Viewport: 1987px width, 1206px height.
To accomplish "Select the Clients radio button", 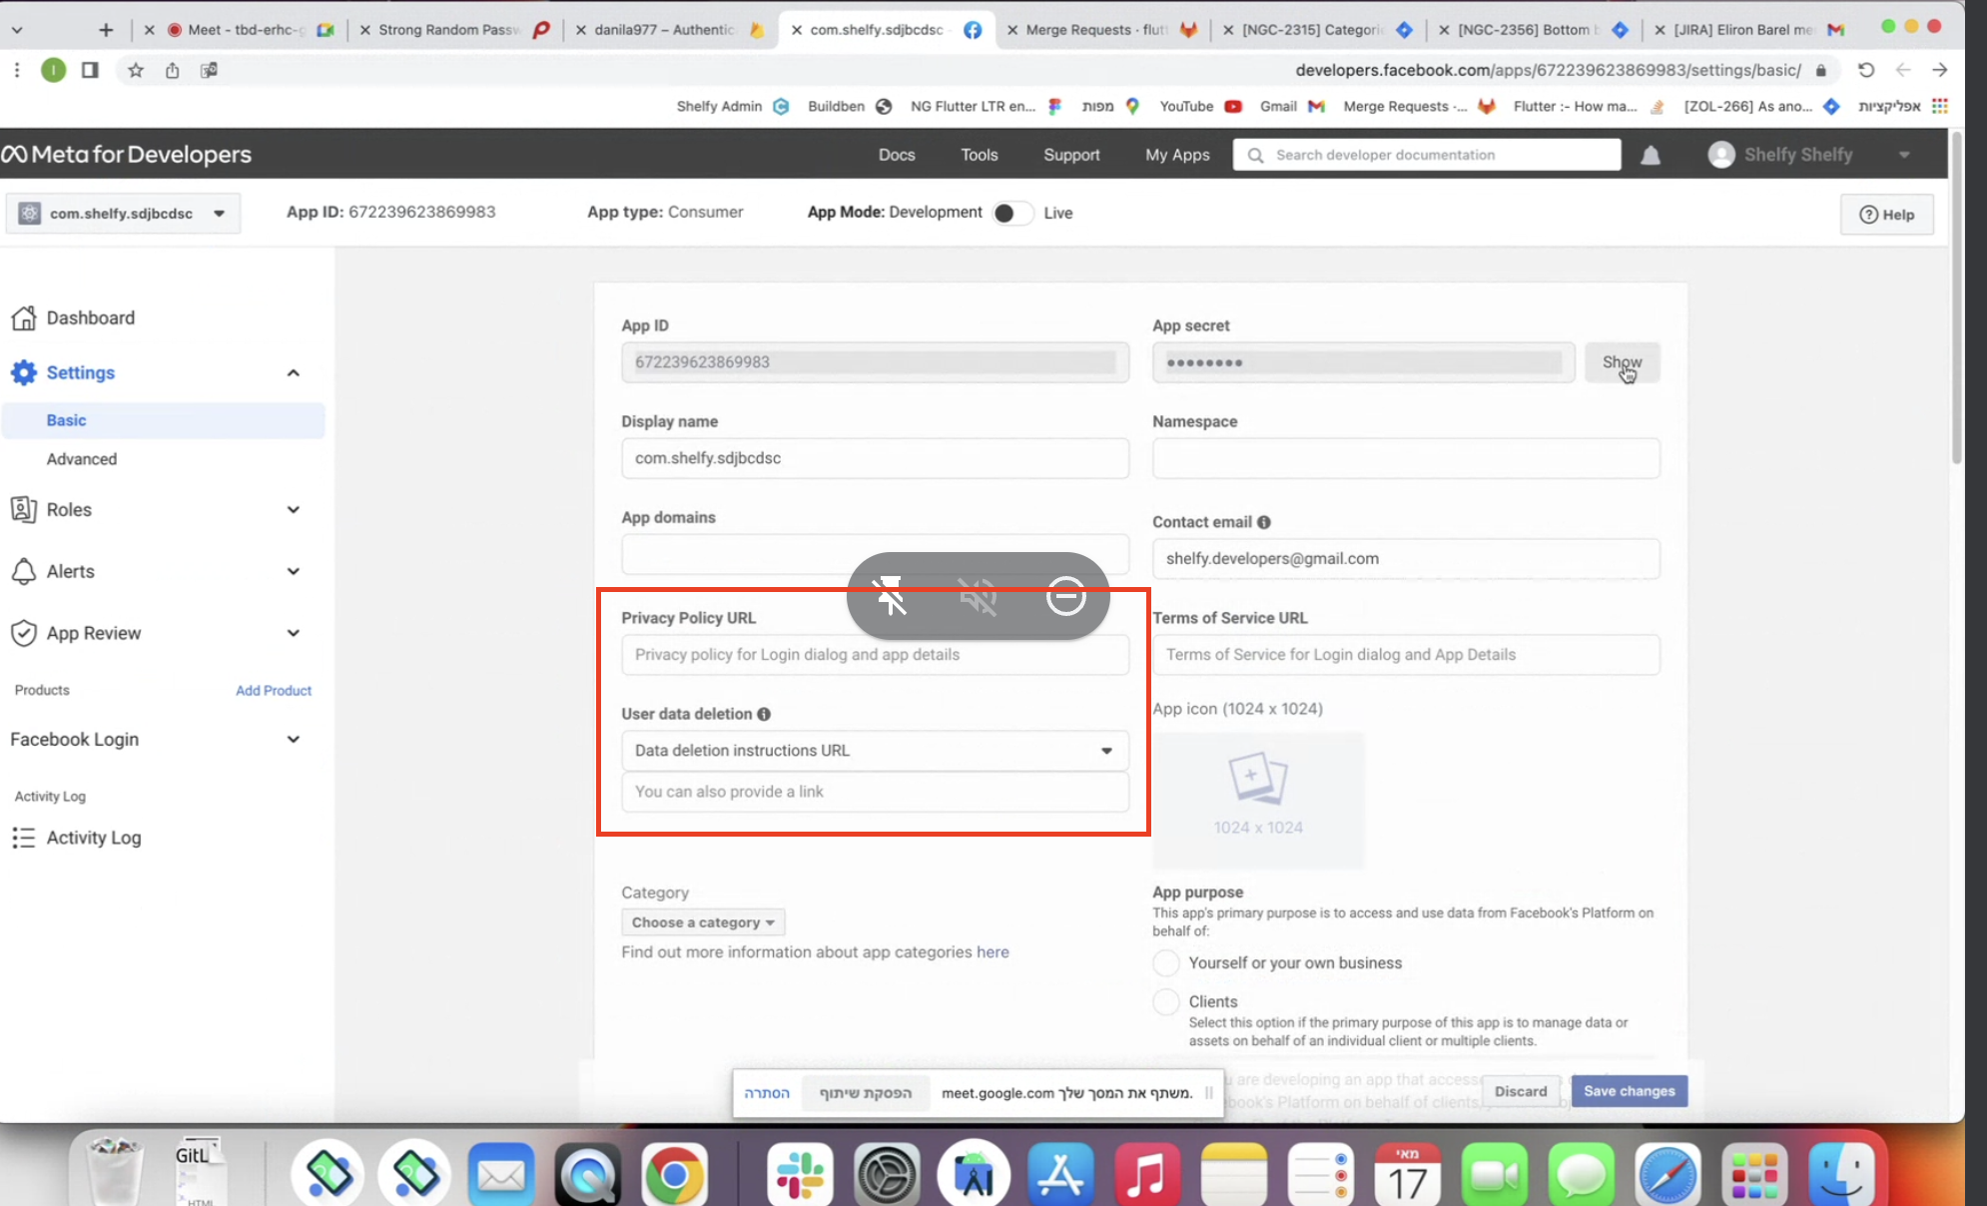I will point(1166,1001).
